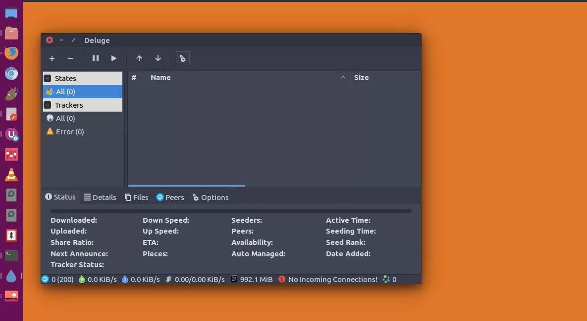Click the connections indicator 0 (200)

pyautogui.click(x=57, y=279)
